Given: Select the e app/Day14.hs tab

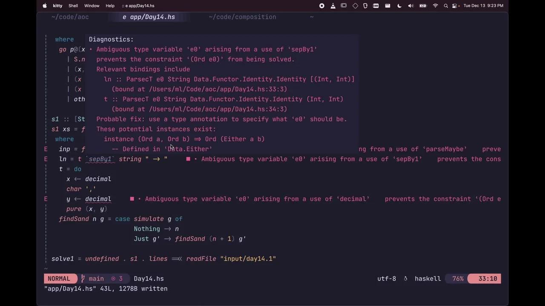Looking at the screenshot, I should 149,17.
